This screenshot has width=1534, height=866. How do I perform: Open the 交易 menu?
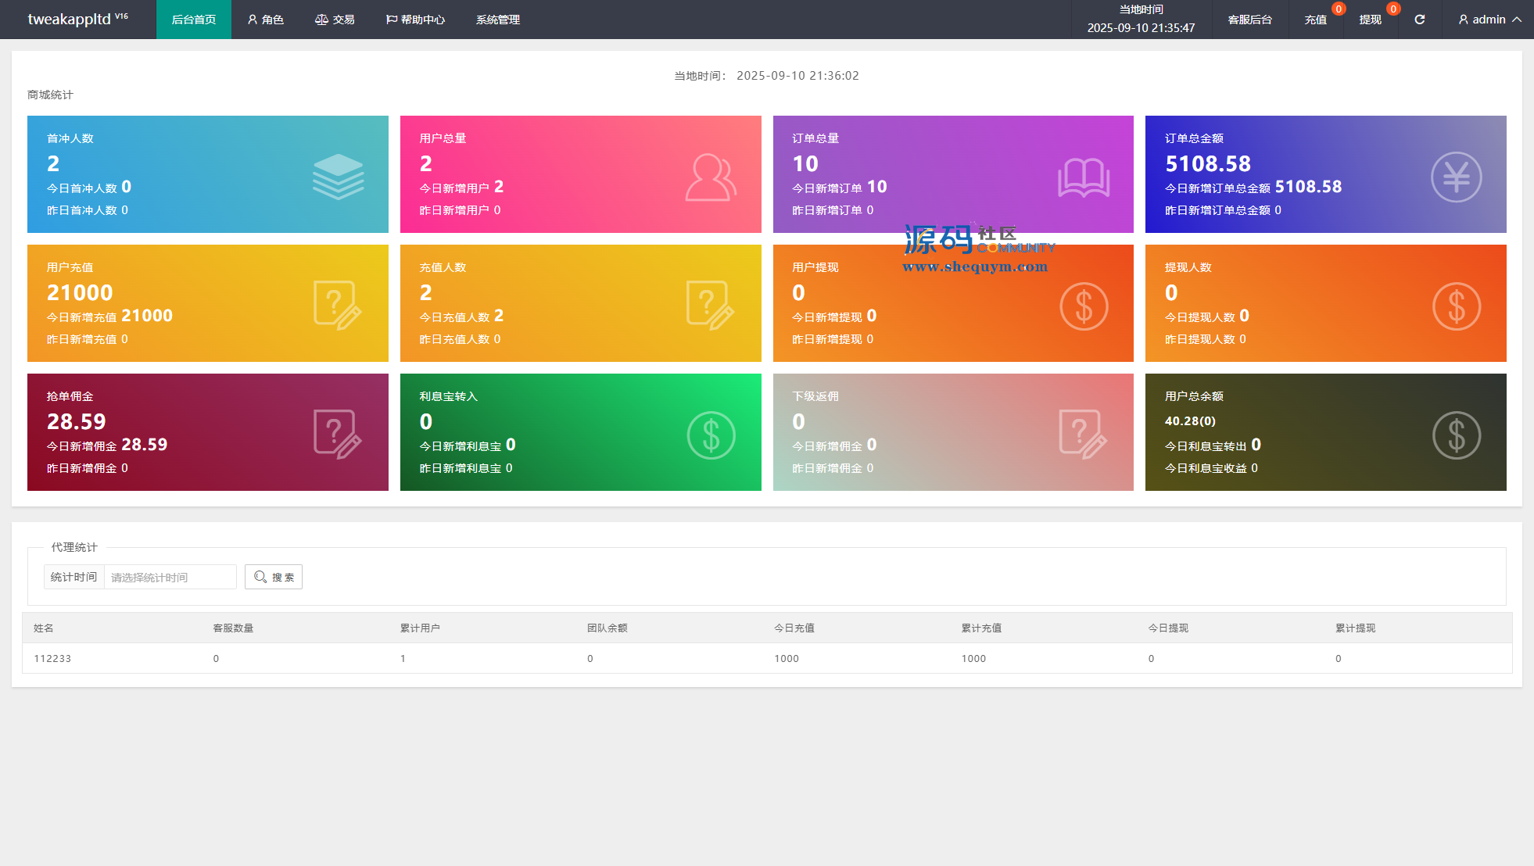click(x=335, y=20)
